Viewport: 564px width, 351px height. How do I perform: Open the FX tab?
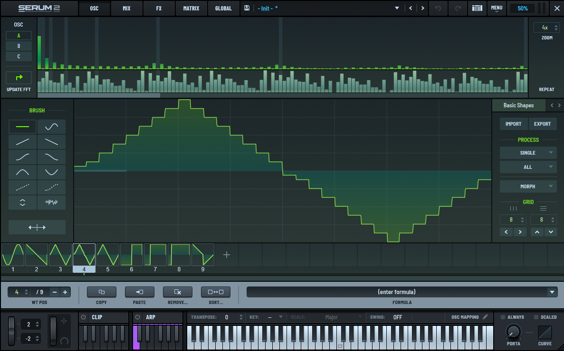pos(159,8)
